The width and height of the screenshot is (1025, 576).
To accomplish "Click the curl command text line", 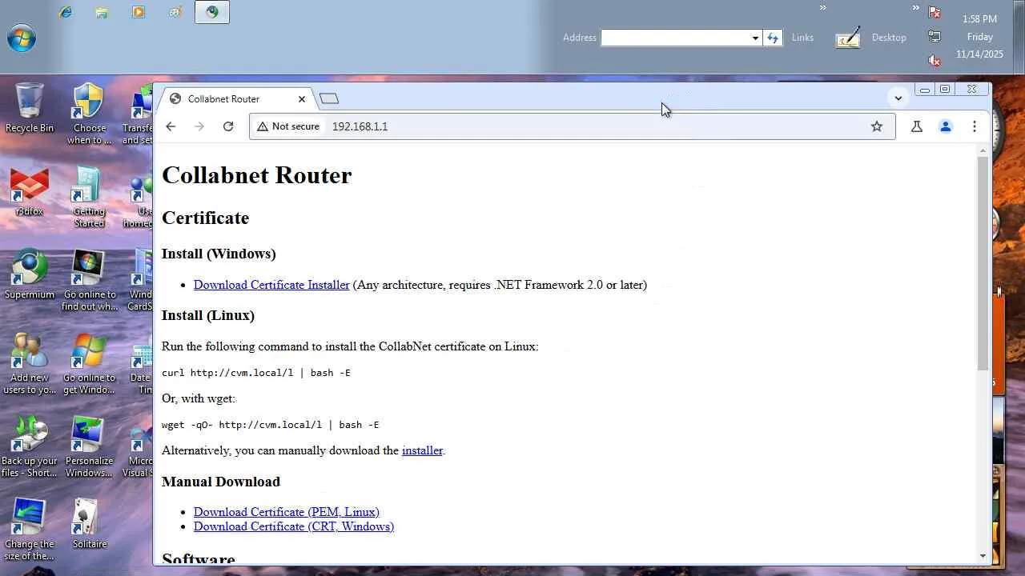I will click(256, 373).
